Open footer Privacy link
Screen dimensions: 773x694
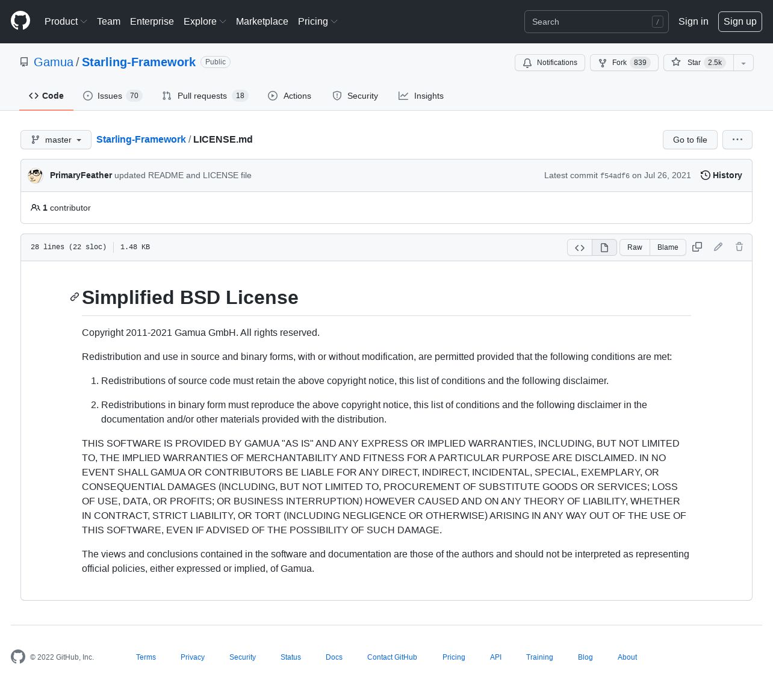[193, 657]
